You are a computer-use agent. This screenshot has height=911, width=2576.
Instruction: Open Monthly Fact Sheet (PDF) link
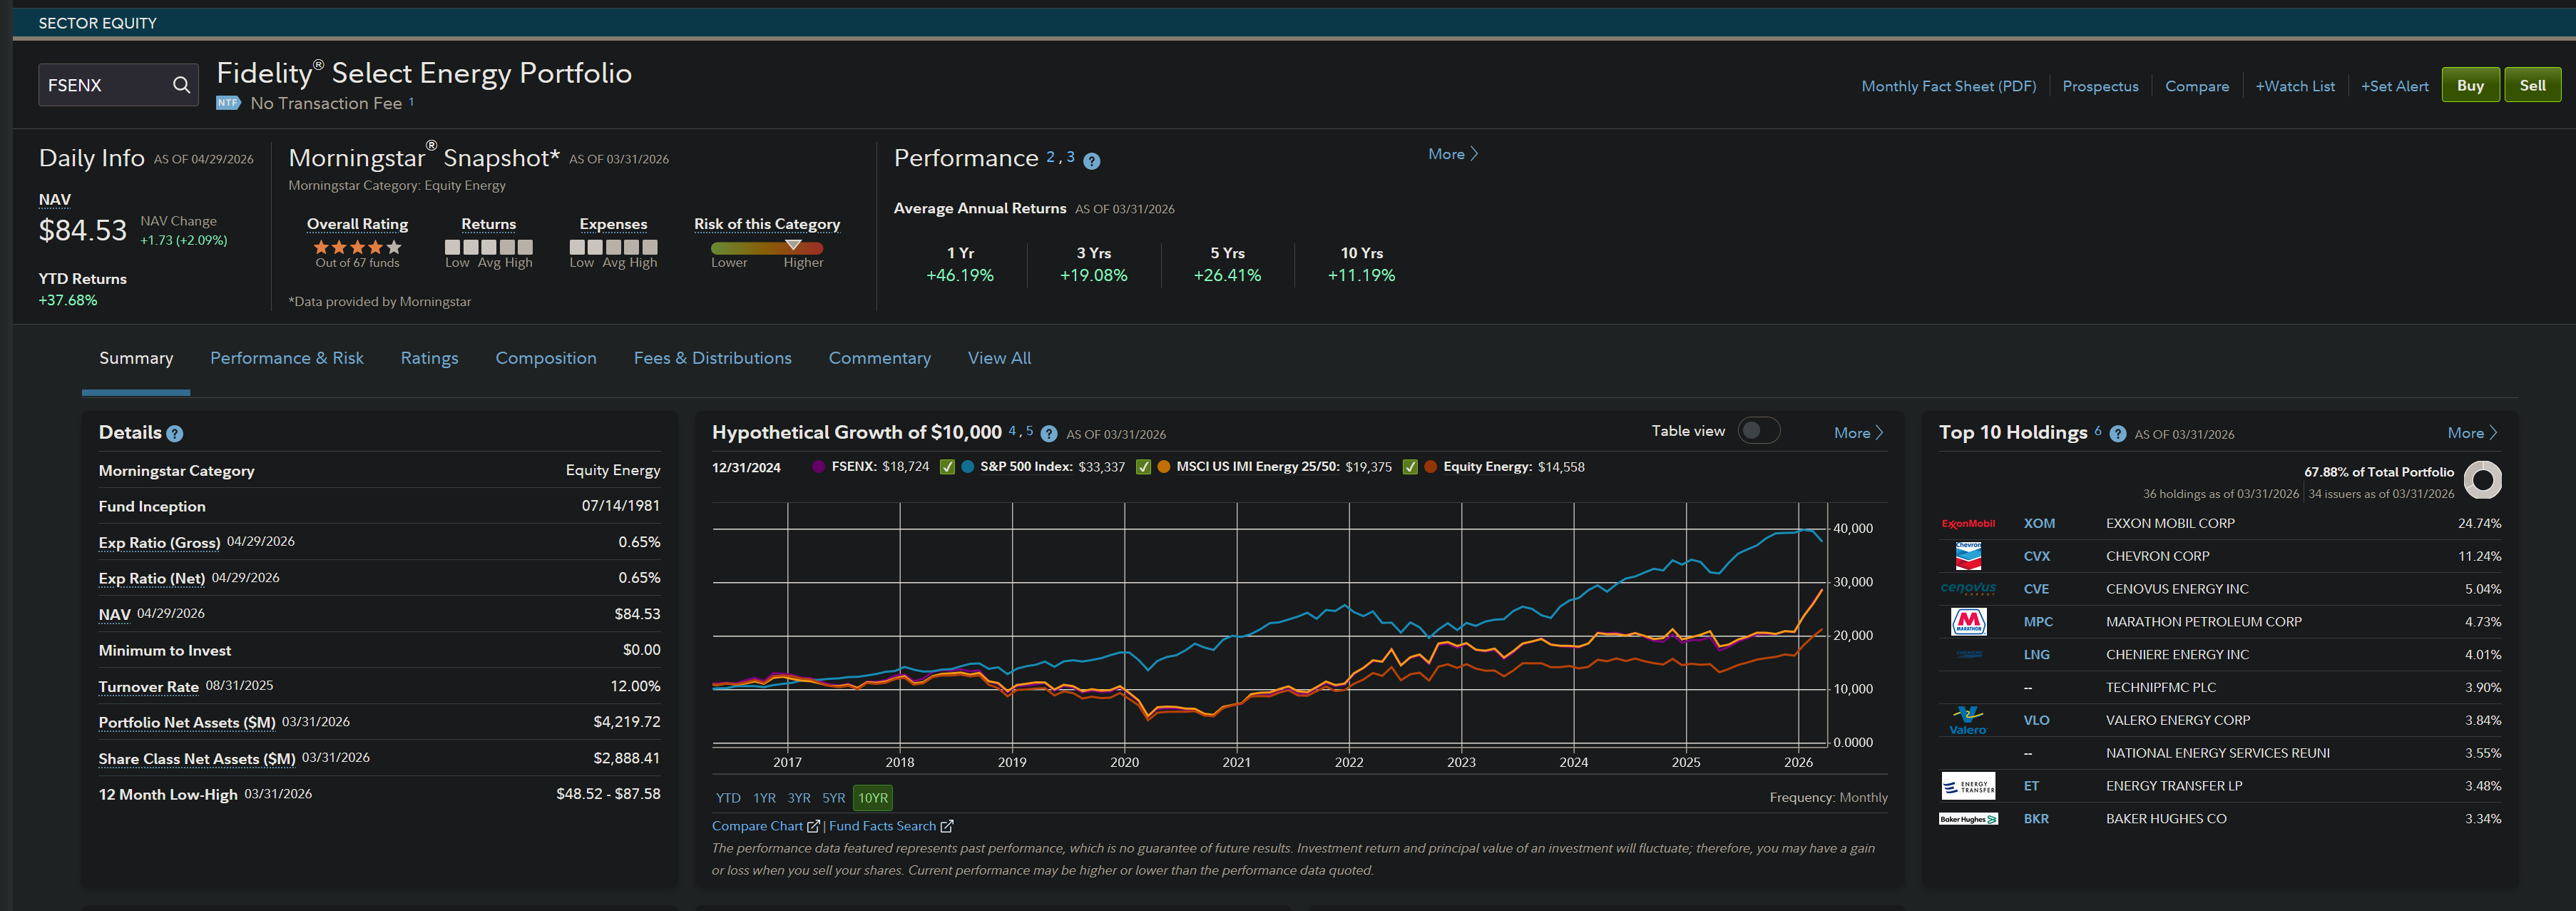pos(1949,86)
